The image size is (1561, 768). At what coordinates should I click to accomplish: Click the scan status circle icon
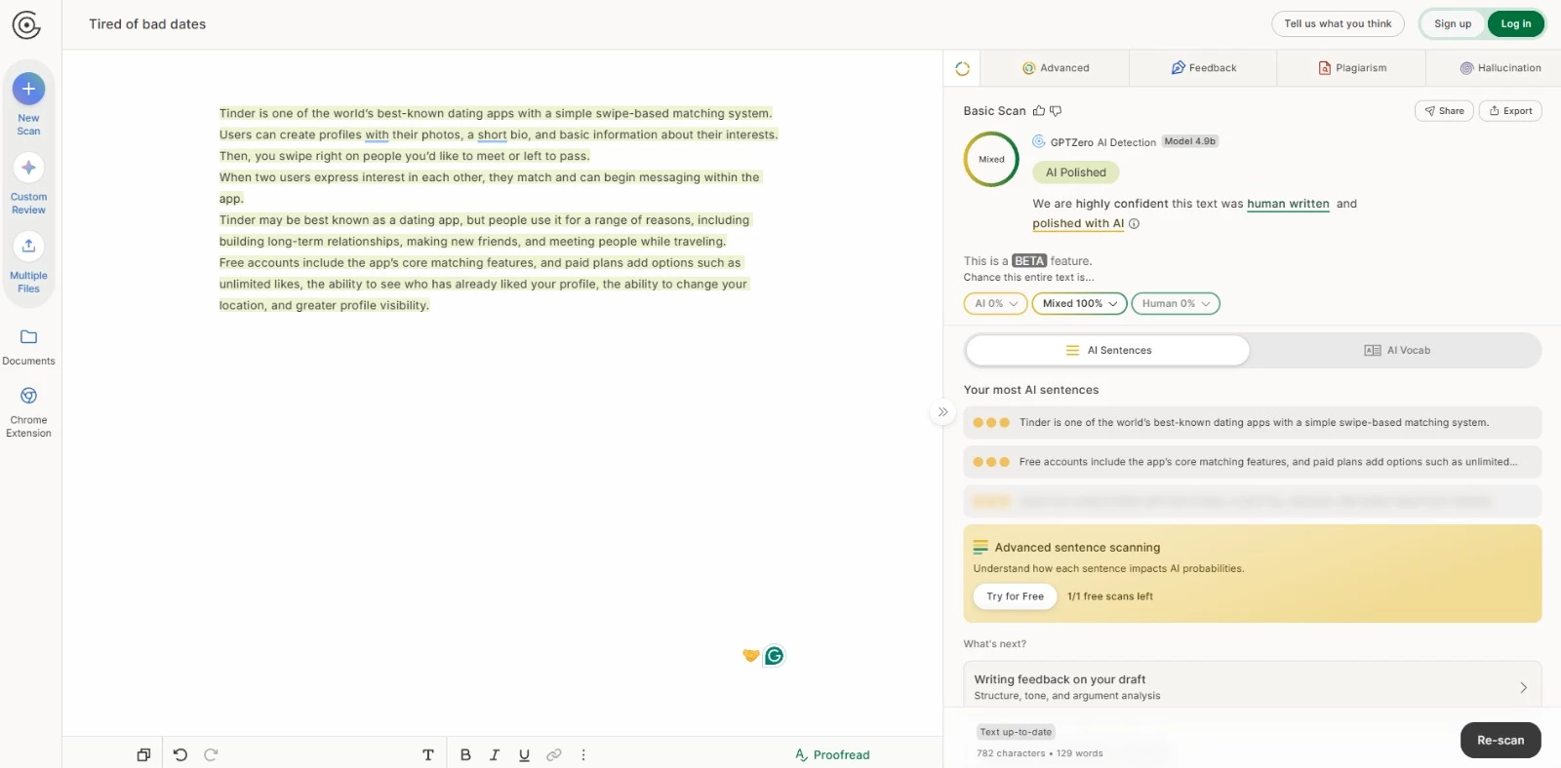point(962,68)
